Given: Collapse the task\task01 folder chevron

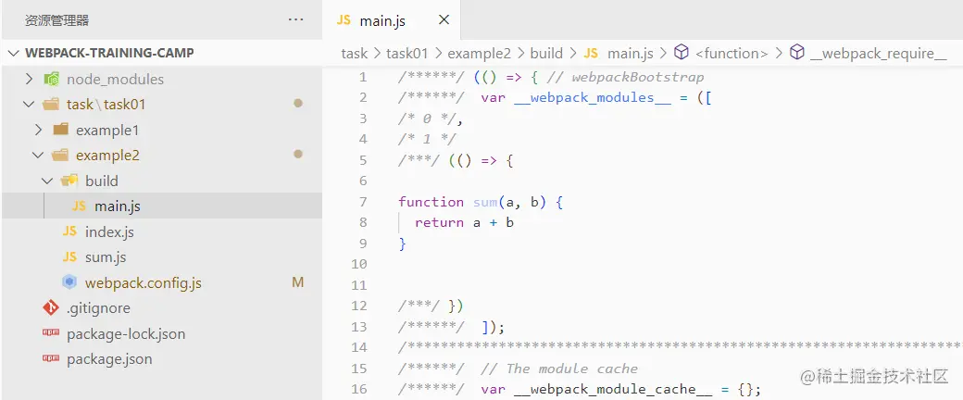Looking at the screenshot, I should (29, 105).
